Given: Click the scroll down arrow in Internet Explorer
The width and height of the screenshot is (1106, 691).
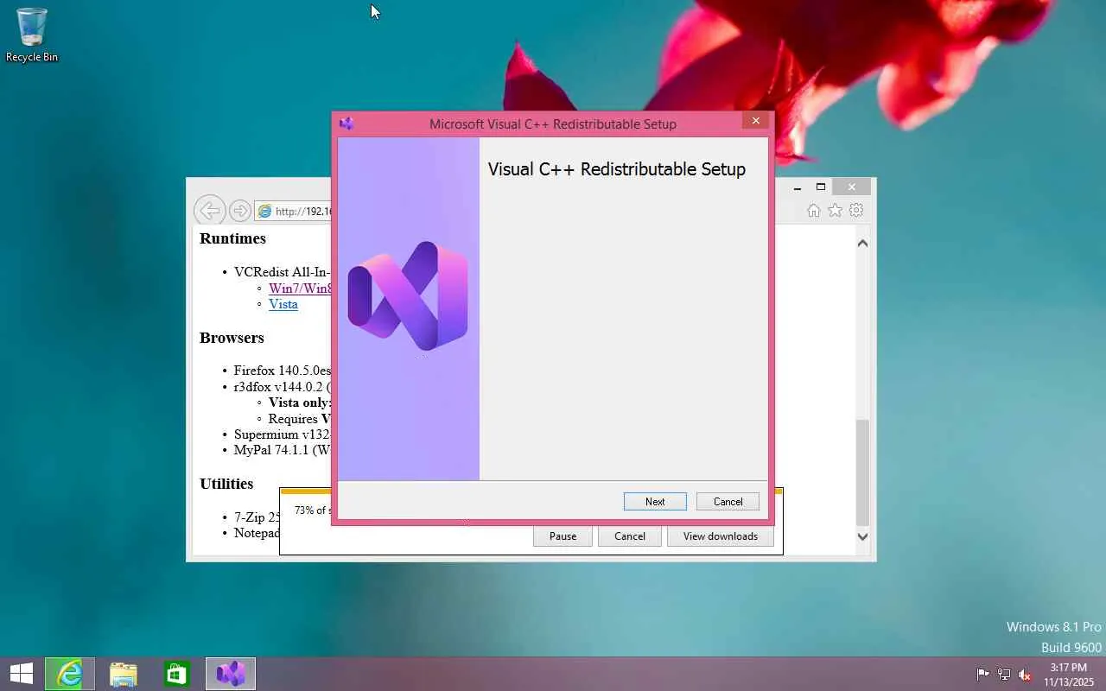Looking at the screenshot, I should coord(862,536).
